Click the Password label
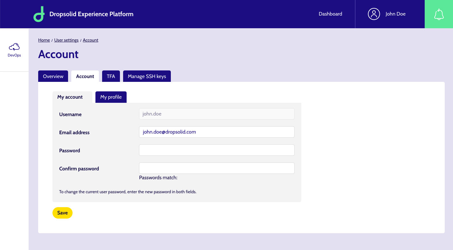 [x=69, y=151]
